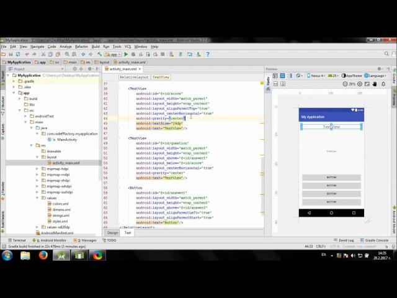
Task: Click the Search Everywhere magnifier icon
Action: (386, 54)
